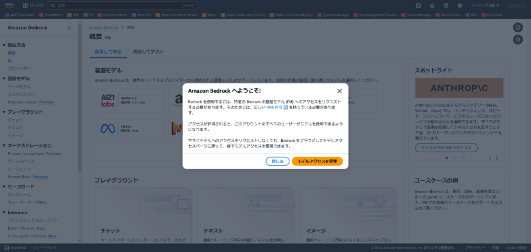This screenshot has width=531, height=252.
Task: Open チャット playground in sidebar
Action: 15,120
